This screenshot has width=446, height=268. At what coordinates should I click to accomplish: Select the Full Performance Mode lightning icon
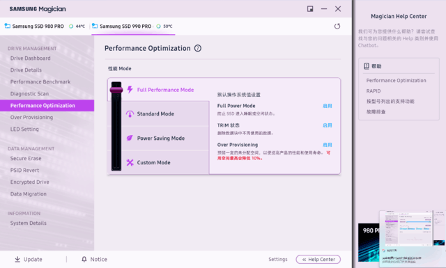pyautogui.click(x=130, y=90)
